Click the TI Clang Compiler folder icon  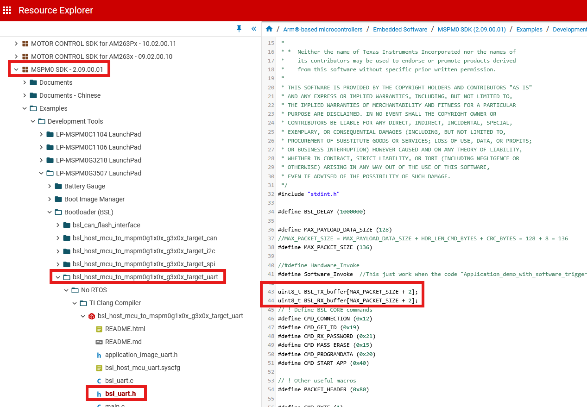point(83,303)
